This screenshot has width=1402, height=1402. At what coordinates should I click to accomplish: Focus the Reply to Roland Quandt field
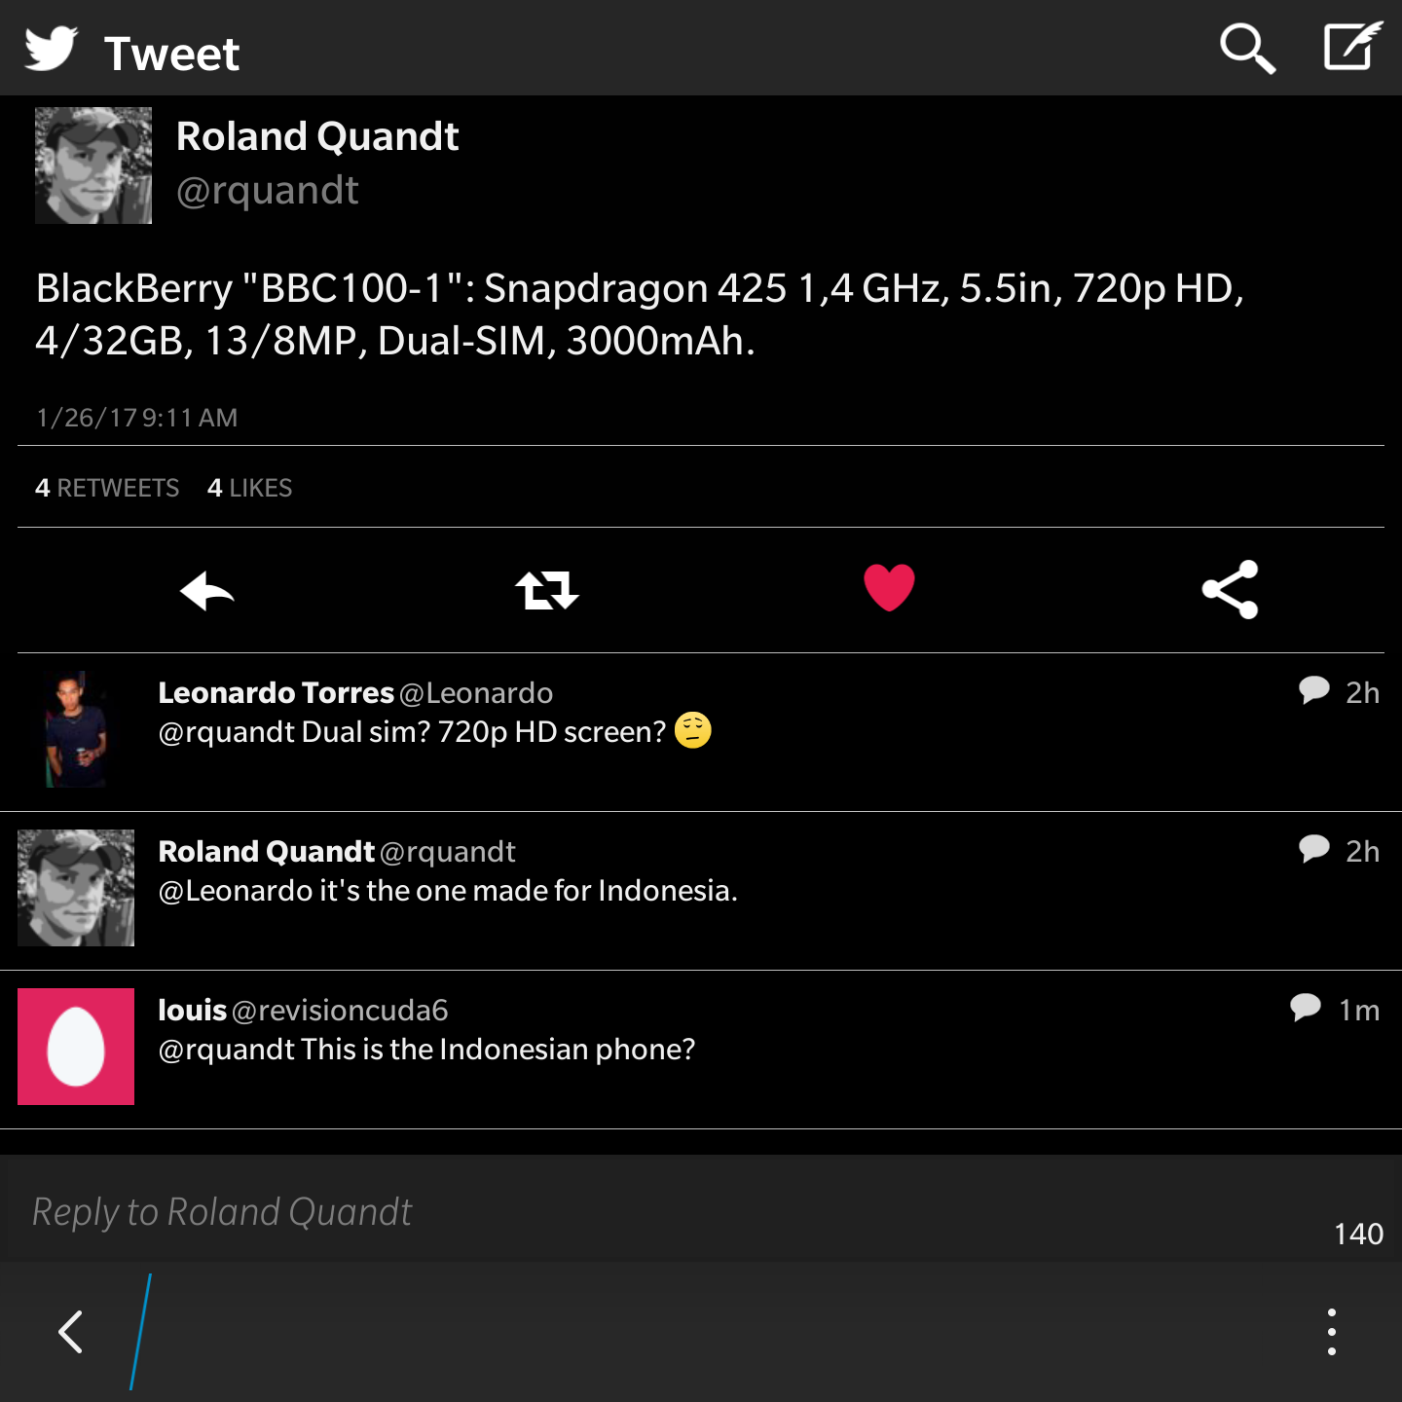(701, 1210)
